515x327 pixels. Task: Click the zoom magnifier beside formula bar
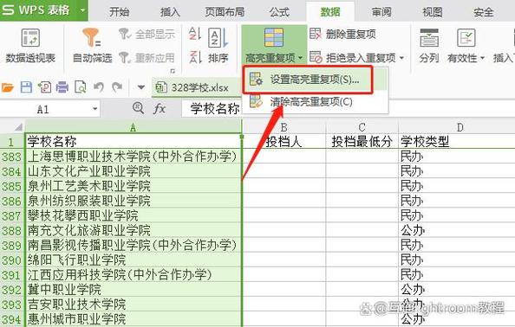(138, 108)
